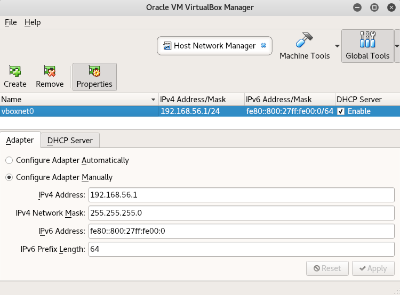Screen dimensions: 400x295
Task: Click the IPv4 Address input field
Action: 241,195
